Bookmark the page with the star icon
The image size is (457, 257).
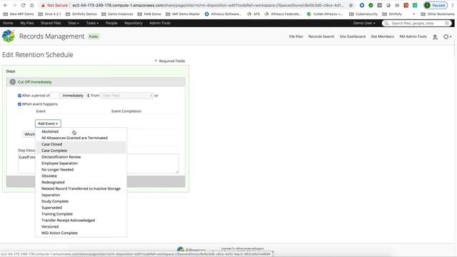click(x=351, y=5)
